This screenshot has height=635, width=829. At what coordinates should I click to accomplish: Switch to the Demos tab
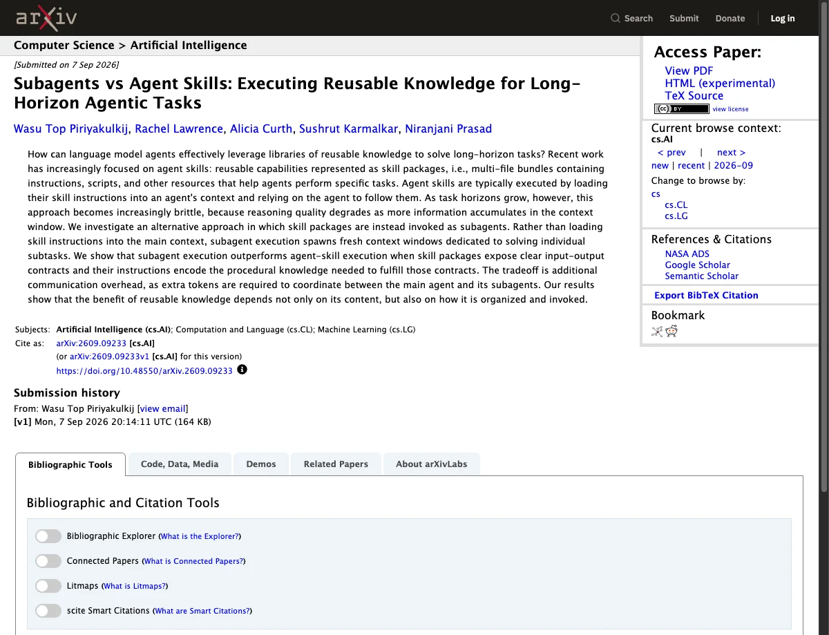[x=261, y=464]
